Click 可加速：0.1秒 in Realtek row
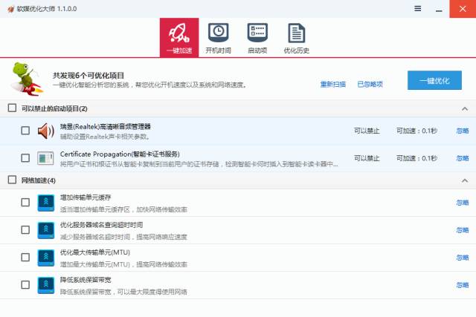 416,131
